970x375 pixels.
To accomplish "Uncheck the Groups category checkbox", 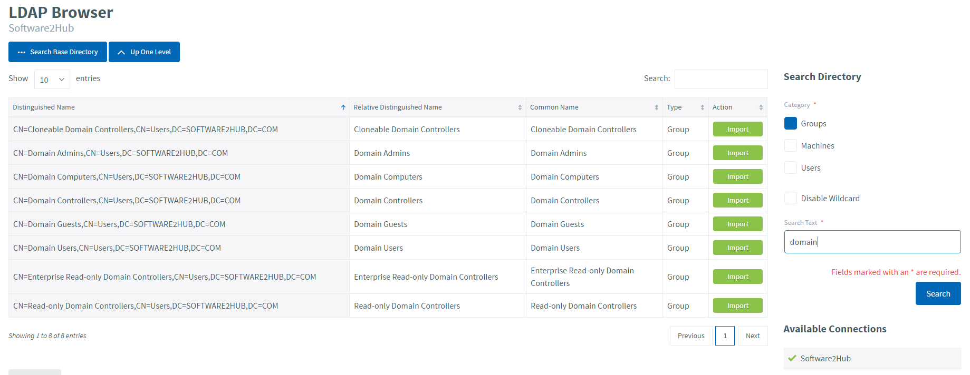I will (x=790, y=123).
